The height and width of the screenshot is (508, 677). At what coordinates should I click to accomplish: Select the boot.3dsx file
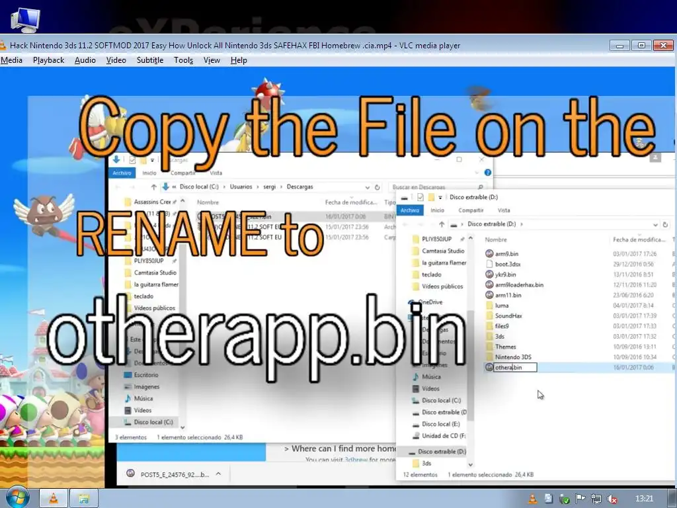[507, 264]
